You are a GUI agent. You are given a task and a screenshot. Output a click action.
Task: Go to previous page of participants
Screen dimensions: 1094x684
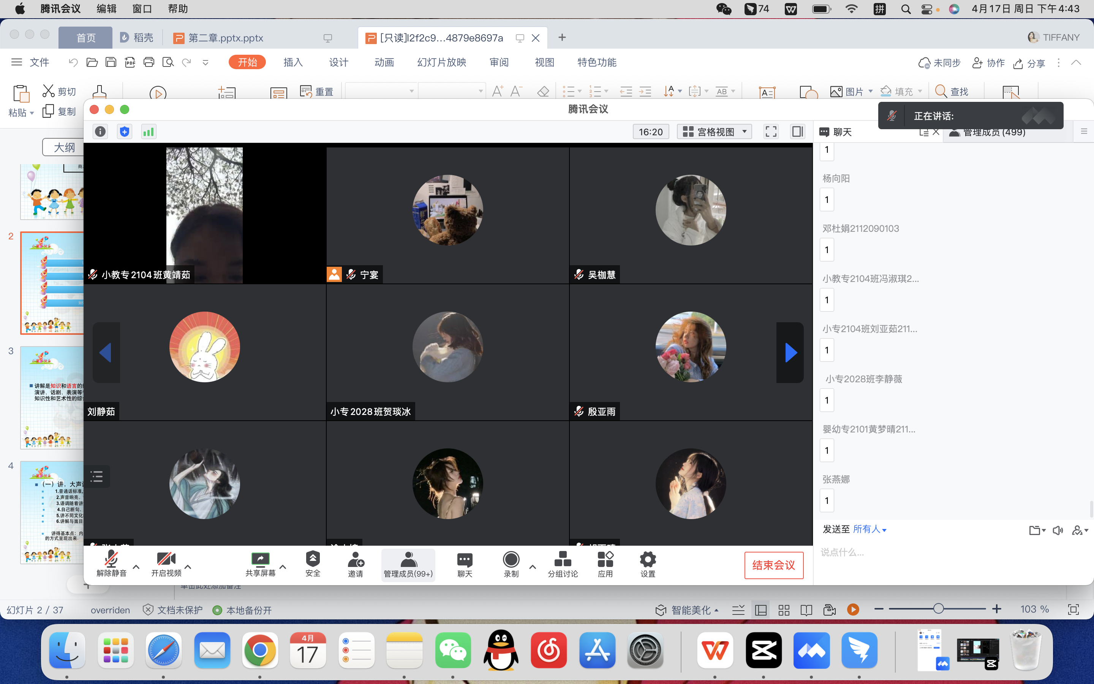click(106, 352)
